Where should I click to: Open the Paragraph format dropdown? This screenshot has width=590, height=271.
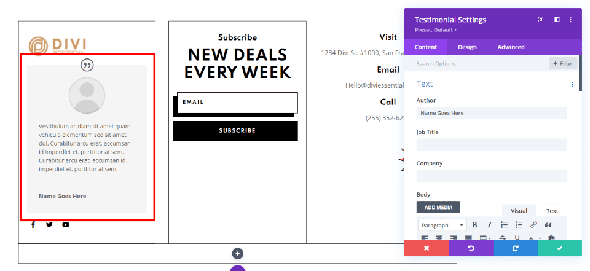[442, 225]
